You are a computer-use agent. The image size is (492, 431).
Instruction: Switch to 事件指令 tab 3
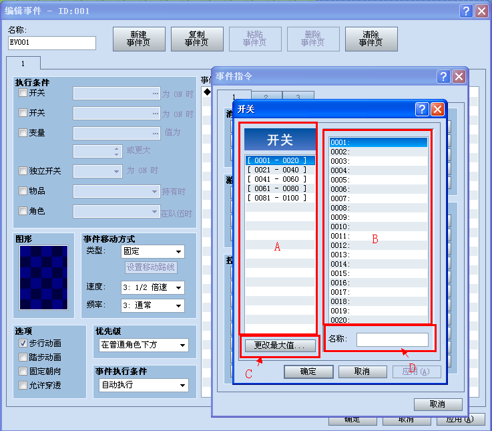click(x=298, y=96)
